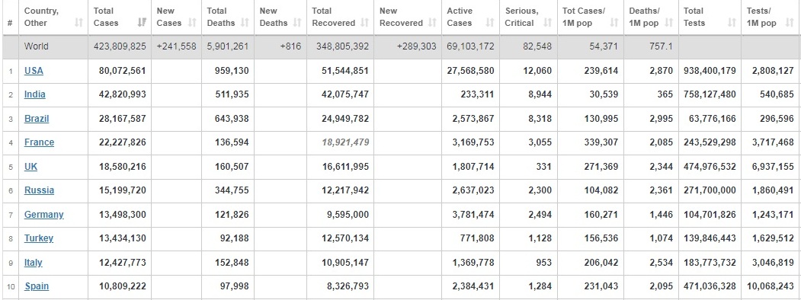
Task: Select the World row label
Action: (x=37, y=46)
